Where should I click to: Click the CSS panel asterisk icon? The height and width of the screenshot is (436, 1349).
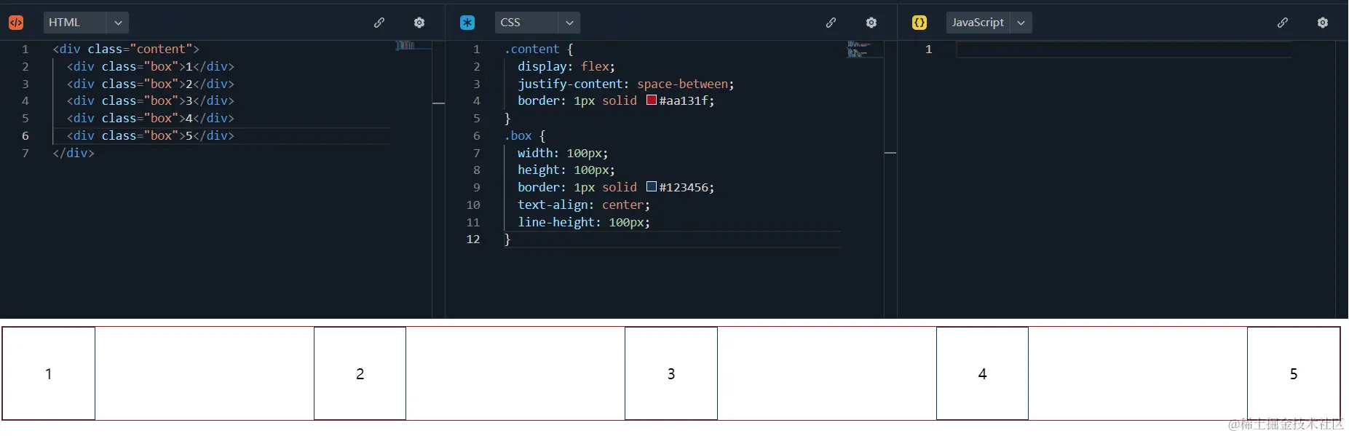[467, 23]
